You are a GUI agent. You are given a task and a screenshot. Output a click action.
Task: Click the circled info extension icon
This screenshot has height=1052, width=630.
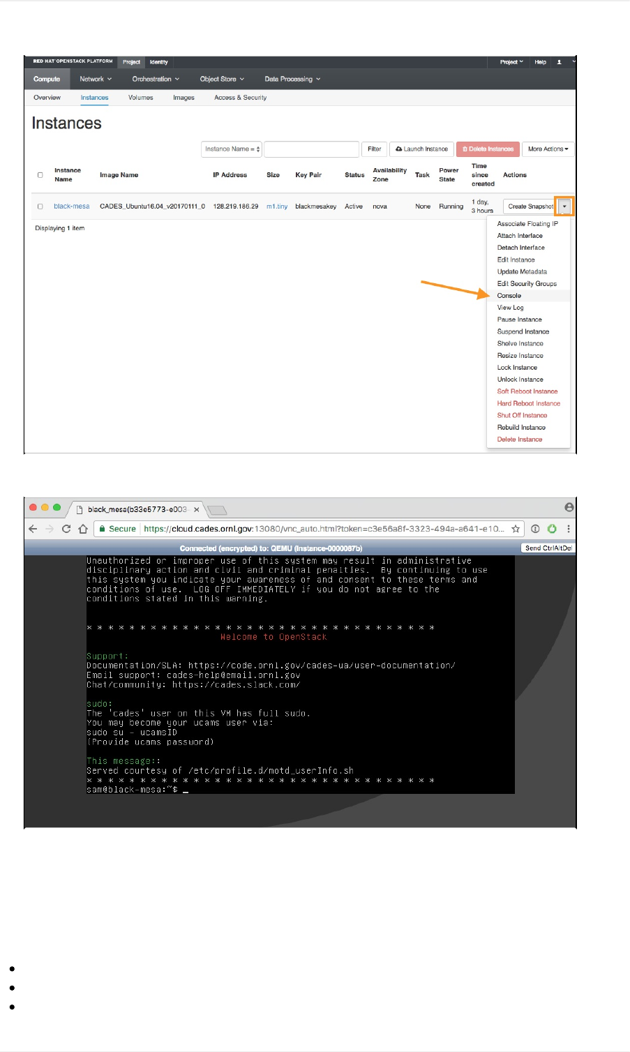pos(535,529)
